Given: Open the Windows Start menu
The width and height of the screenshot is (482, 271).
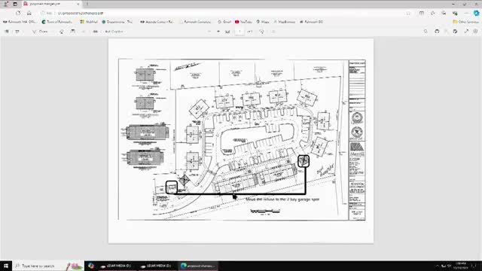Looking at the screenshot, I should (x=6, y=266).
